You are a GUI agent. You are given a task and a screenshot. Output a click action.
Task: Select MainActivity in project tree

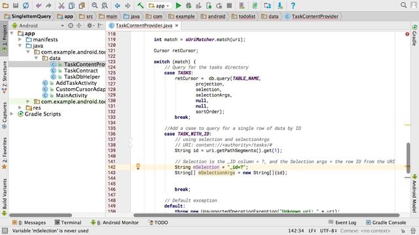(x=71, y=95)
